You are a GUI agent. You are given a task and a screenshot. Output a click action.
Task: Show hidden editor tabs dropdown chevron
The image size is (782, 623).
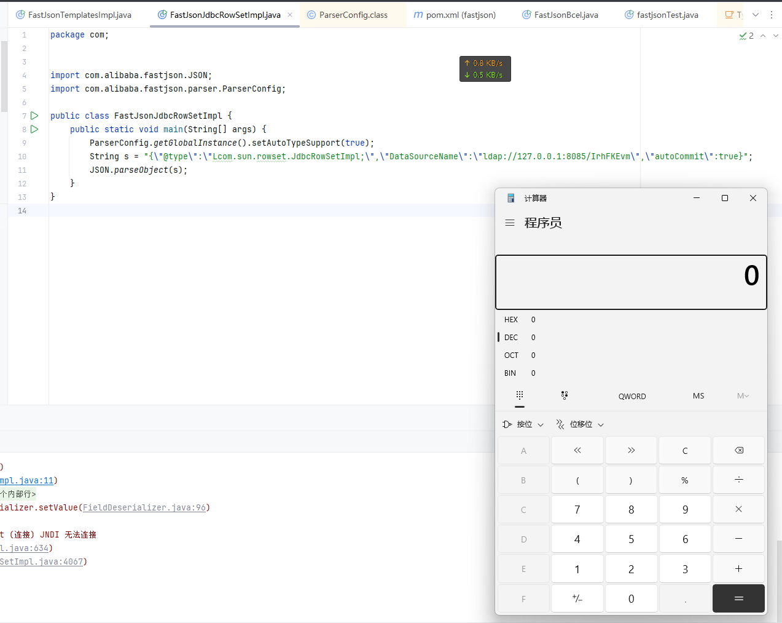756,15
